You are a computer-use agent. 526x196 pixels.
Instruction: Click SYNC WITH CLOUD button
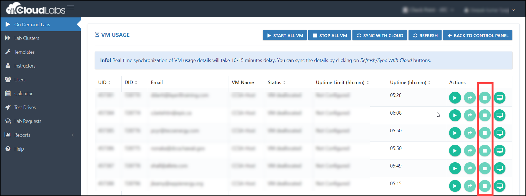pyautogui.click(x=380, y=35)
